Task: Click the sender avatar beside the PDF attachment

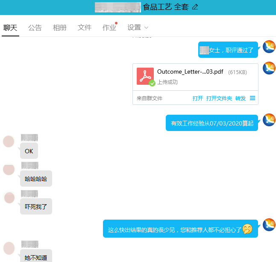Action: point(269,68)
